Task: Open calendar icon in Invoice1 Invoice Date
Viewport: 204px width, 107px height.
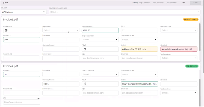Action: pos(6,30)
